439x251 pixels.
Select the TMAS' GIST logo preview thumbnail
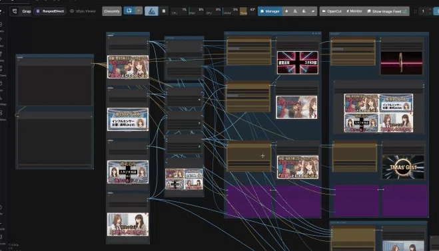pos(403,167)
